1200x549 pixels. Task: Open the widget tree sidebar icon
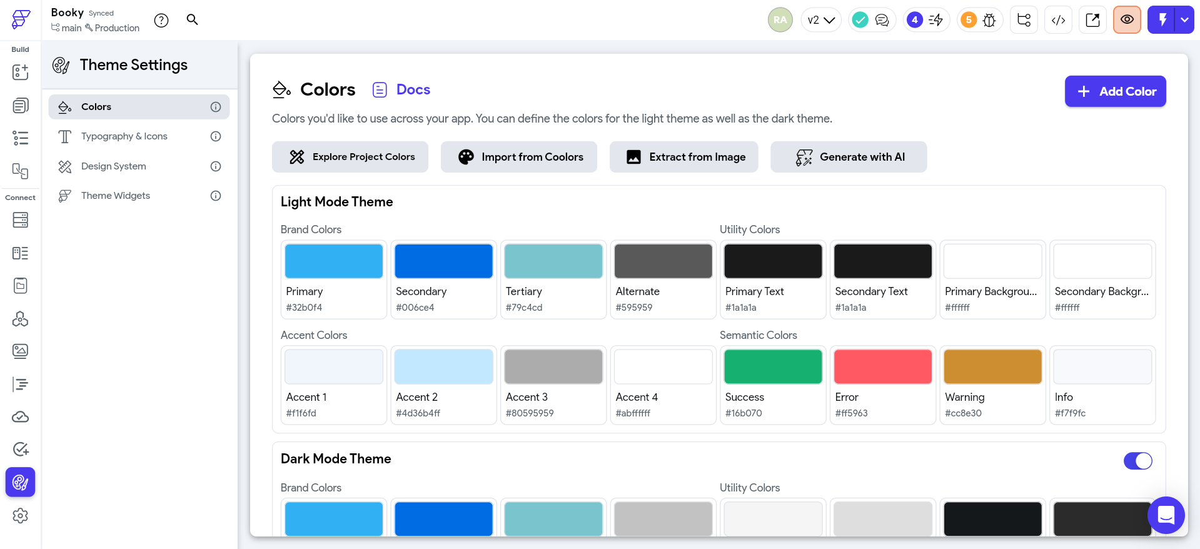(x=21, y=138)
